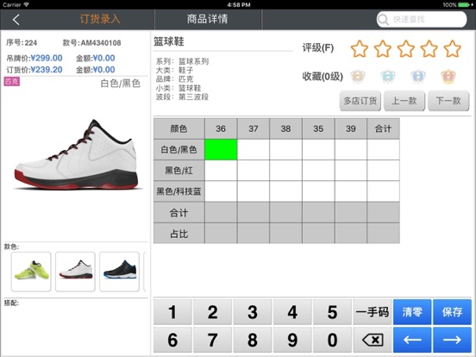476x357 pixels.
Task: Tap the backspace delete key
Action: click(x=373, y=340)
